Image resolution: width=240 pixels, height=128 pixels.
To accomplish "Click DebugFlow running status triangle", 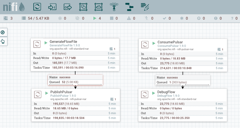I will click(x=153, y=93).
